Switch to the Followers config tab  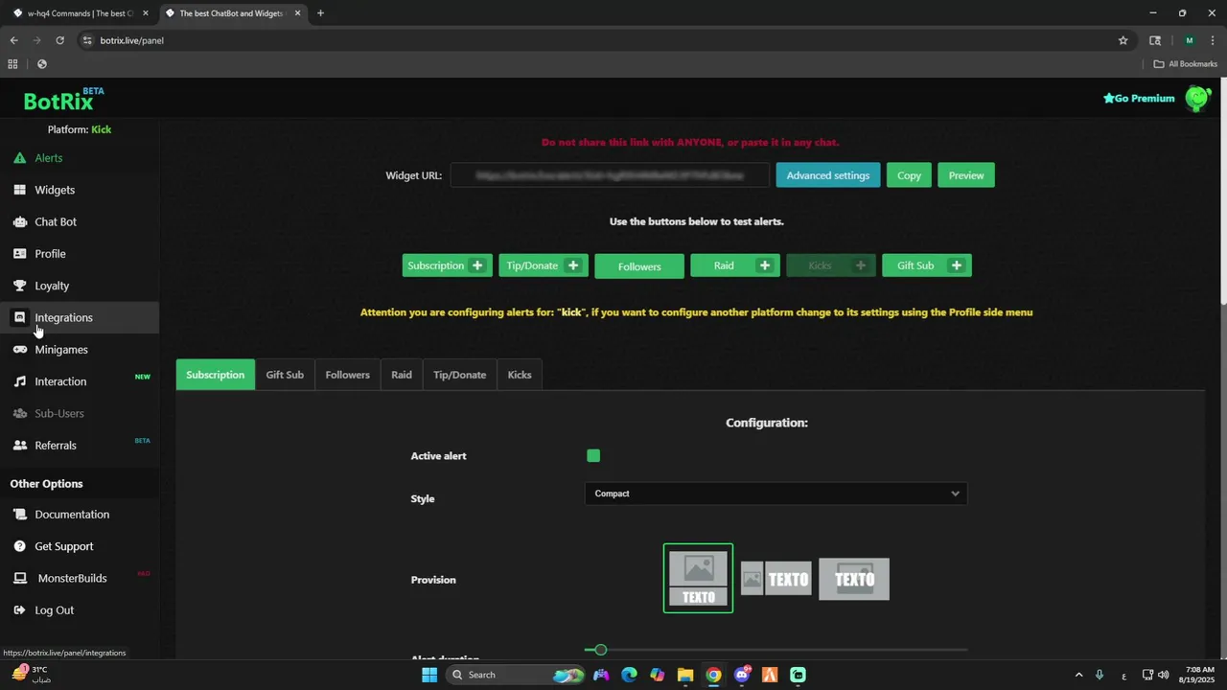347,375
